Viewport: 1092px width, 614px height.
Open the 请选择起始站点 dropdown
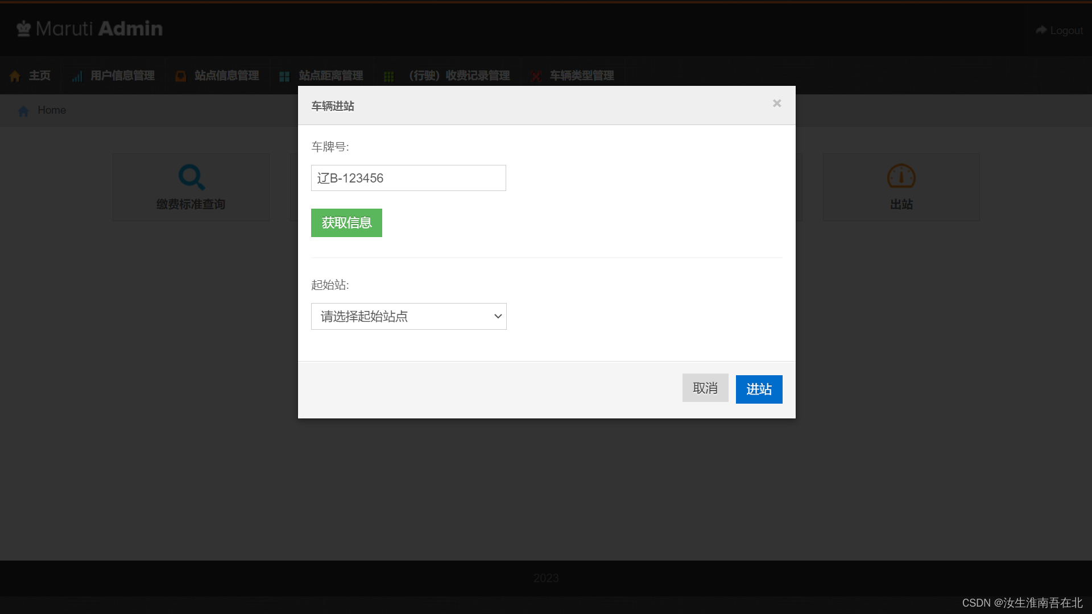(x=408, y=316)
